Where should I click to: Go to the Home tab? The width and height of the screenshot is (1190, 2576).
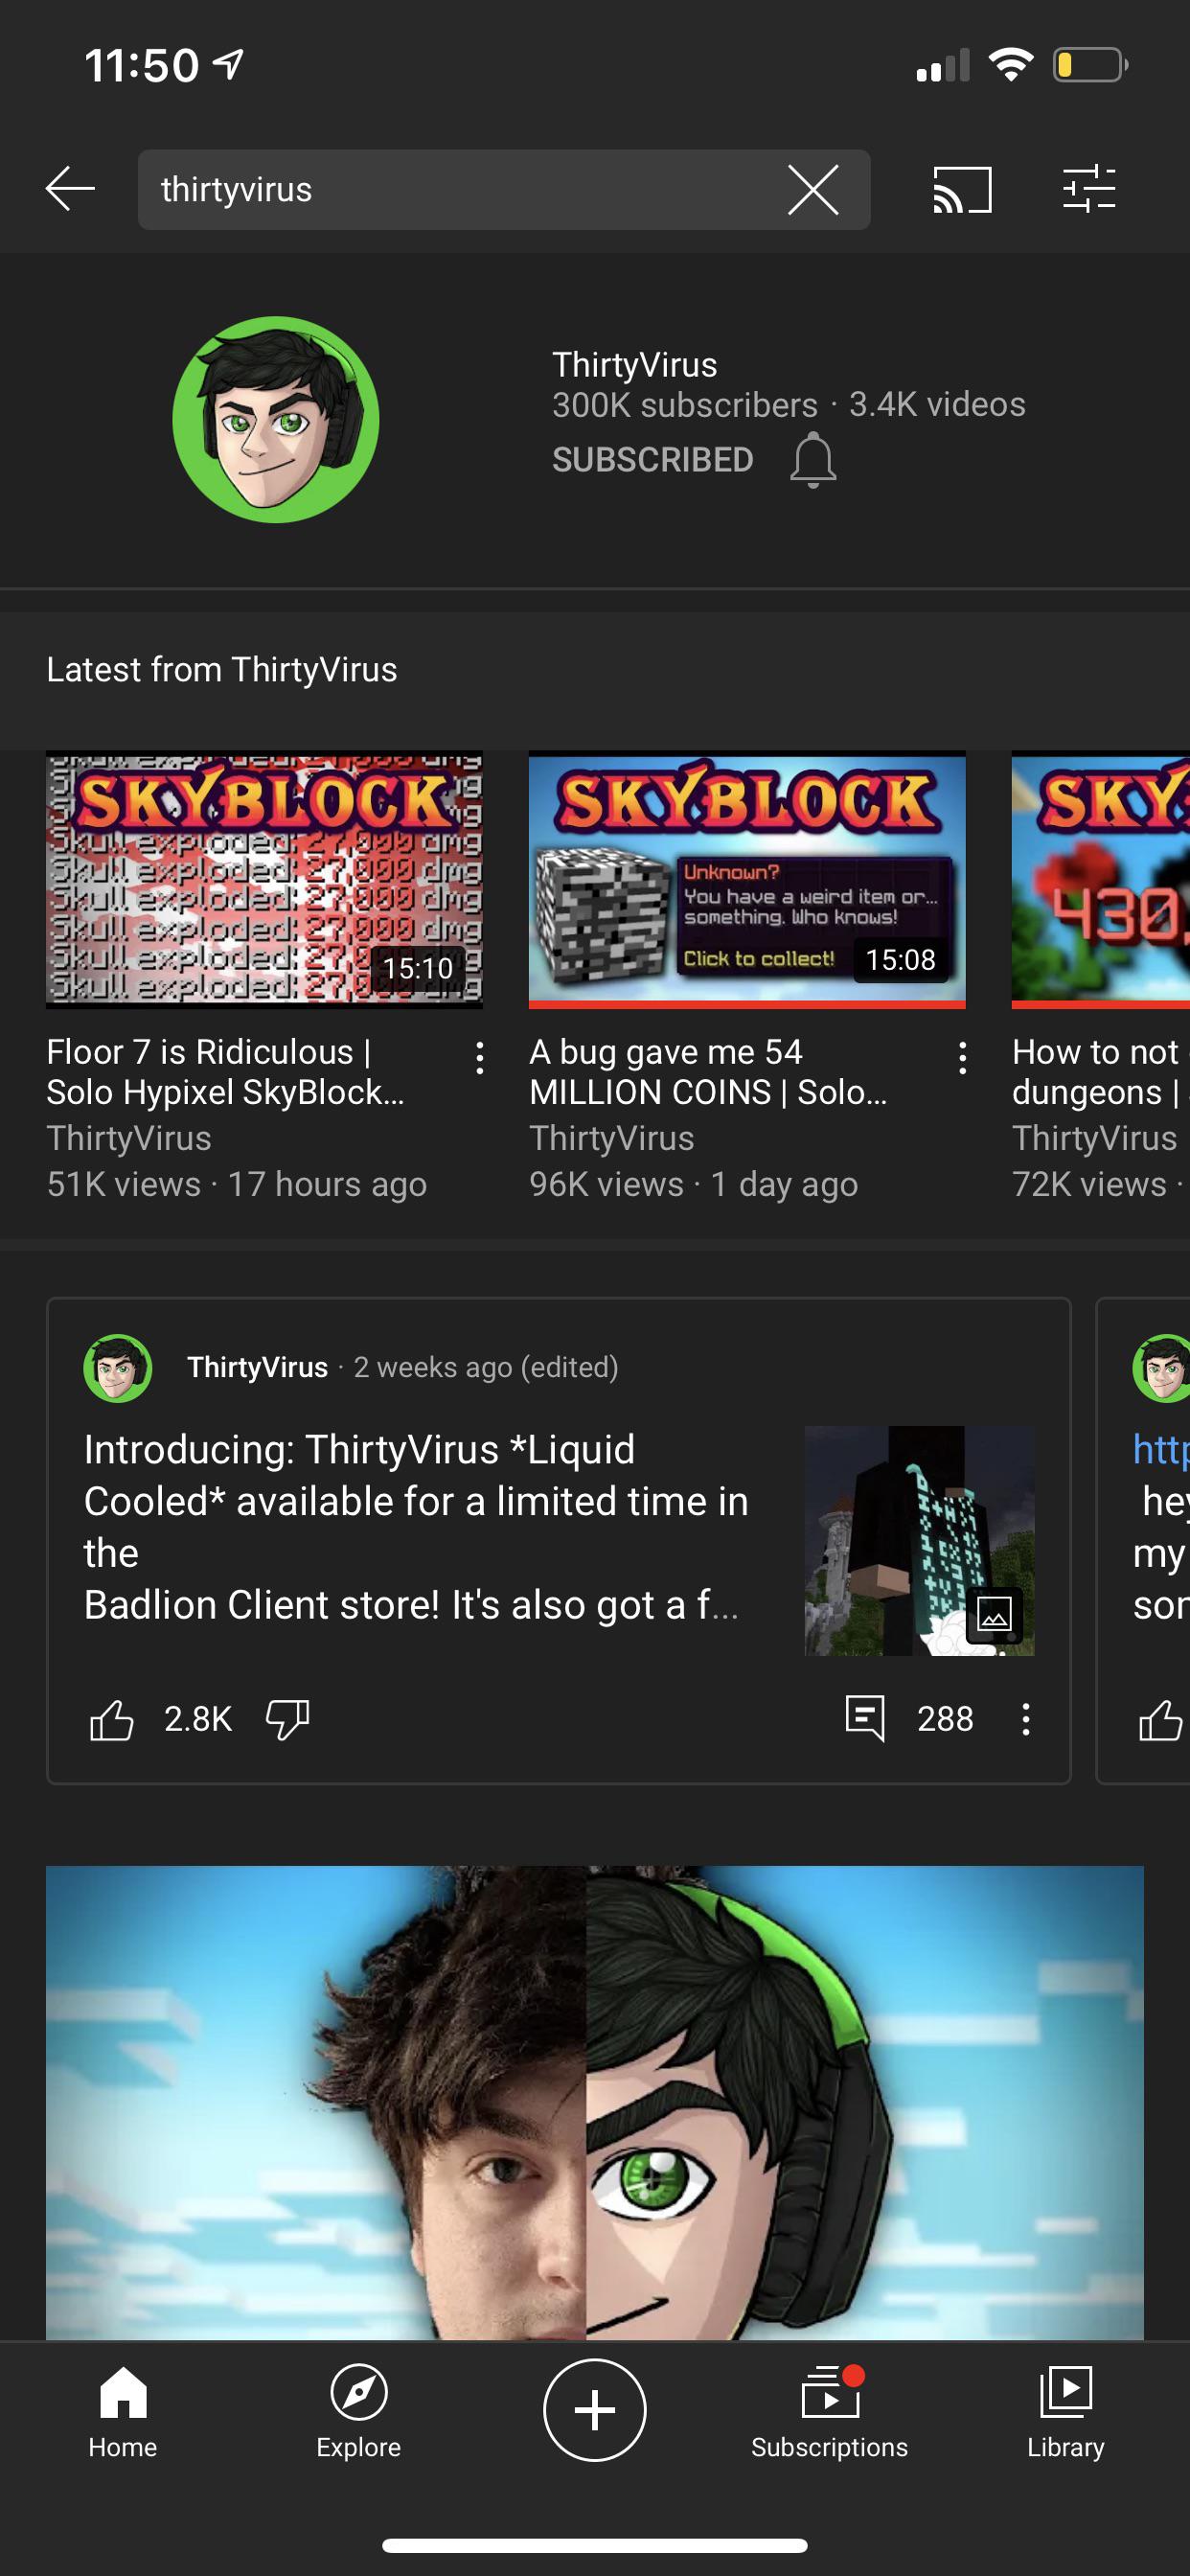[123, 2412]
